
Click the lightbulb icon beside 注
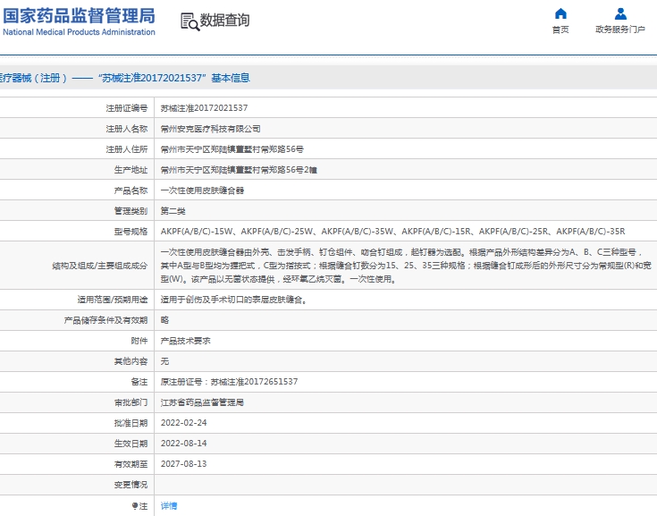pyautogui.click(x=134, y=506)
